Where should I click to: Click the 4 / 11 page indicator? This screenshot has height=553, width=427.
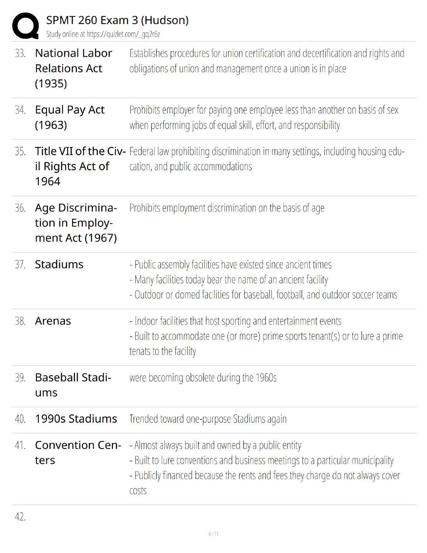pos(213,534)
